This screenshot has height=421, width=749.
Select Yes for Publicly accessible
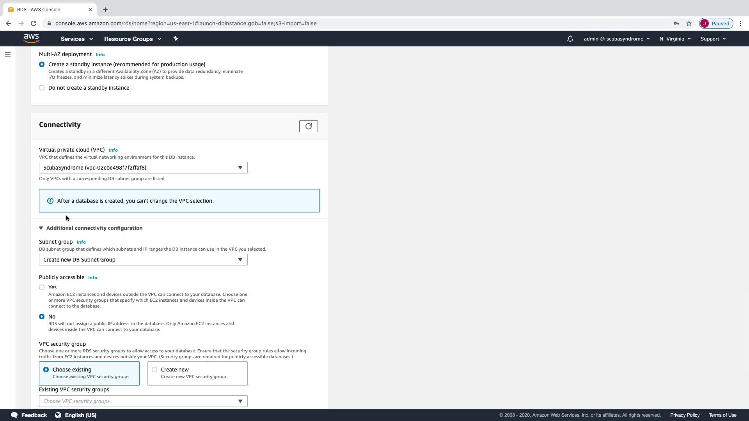click(x=42, y=287)
